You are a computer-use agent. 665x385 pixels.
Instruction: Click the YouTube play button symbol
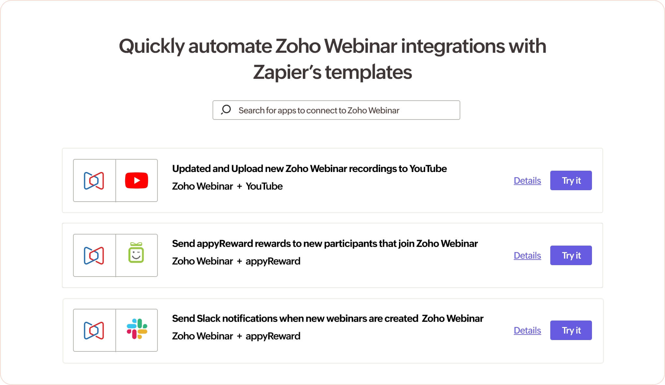pyautogui.click(x=137, y=180)
